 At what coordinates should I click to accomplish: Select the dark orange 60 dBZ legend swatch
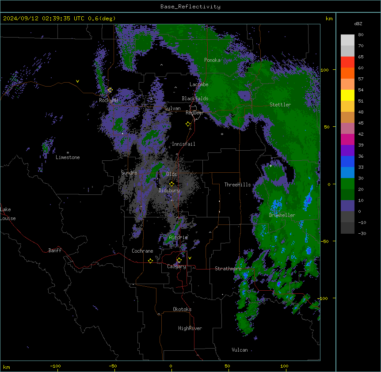(x=347, y=73)
